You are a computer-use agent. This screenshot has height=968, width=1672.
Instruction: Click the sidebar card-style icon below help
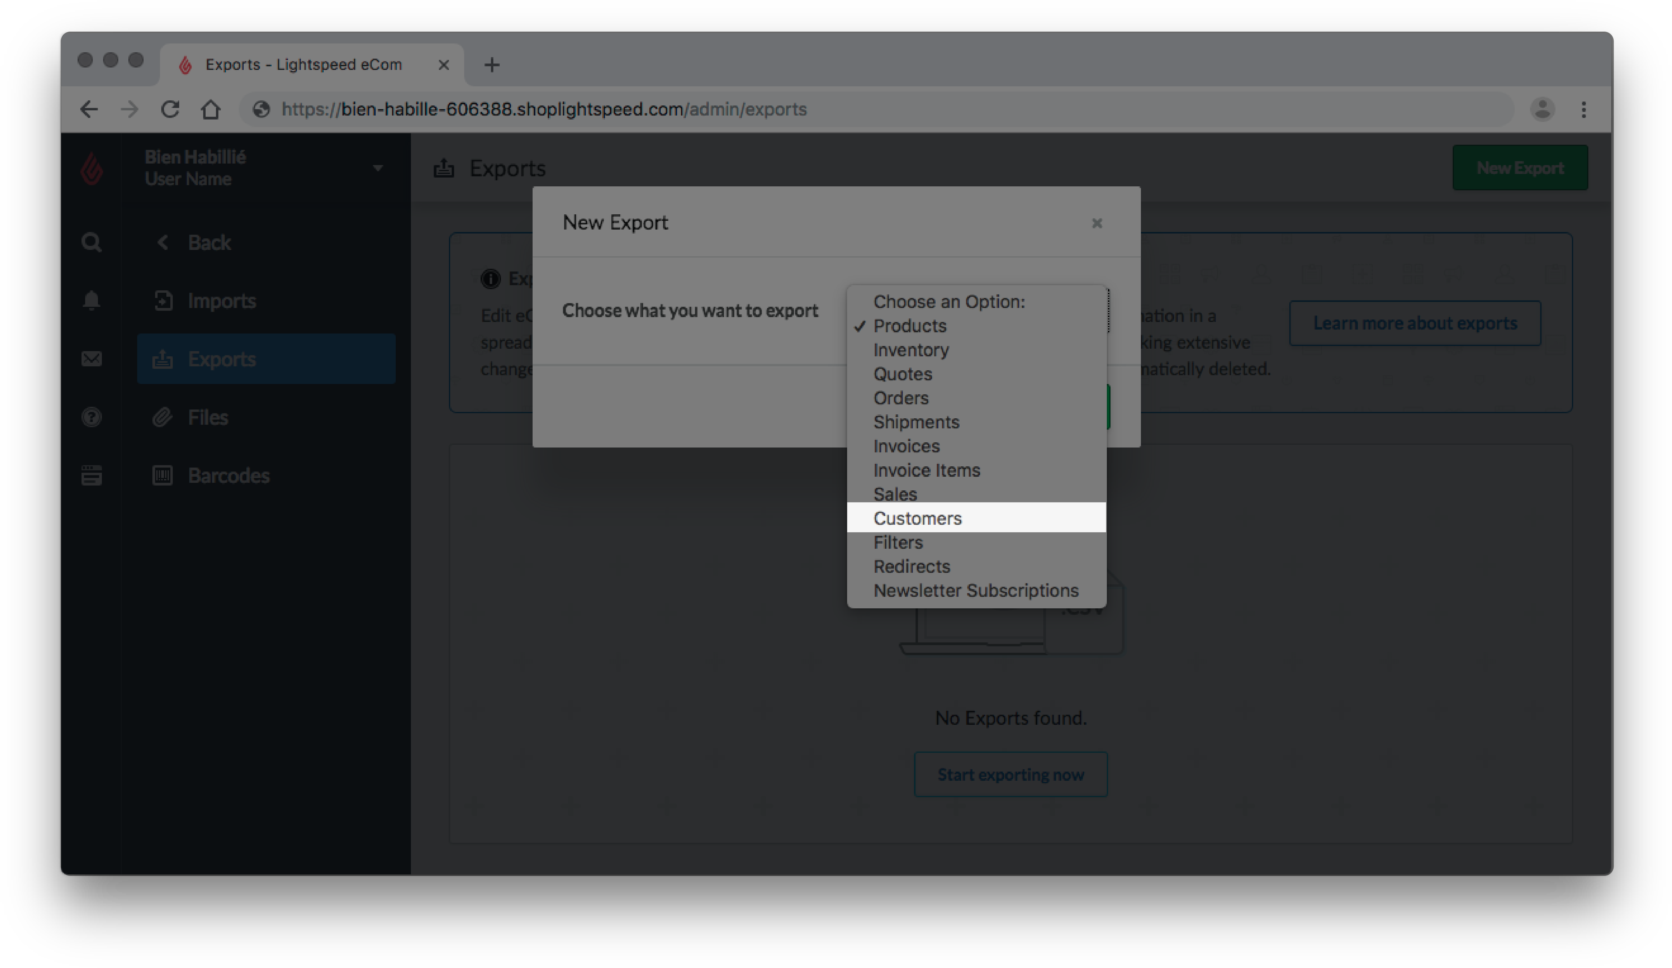(x=92, y=475)
